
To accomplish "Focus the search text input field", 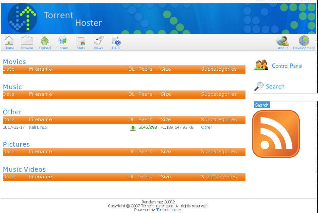I will (x=286, y=97).
